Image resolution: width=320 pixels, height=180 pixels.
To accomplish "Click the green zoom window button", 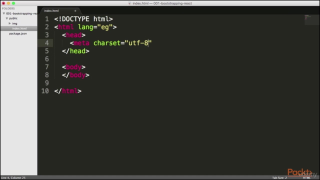I will coord(13,3).
